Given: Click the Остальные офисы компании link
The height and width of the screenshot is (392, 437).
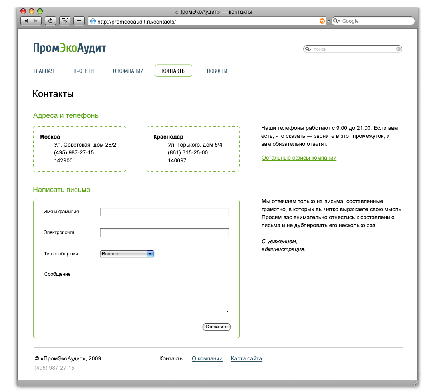Looking at the screenshot, I should (x=299, y=158).
